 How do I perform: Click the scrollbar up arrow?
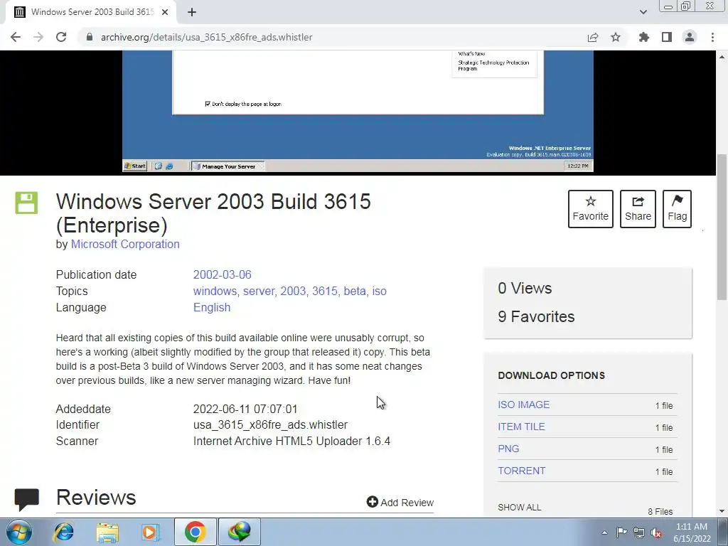click(722, 56)
